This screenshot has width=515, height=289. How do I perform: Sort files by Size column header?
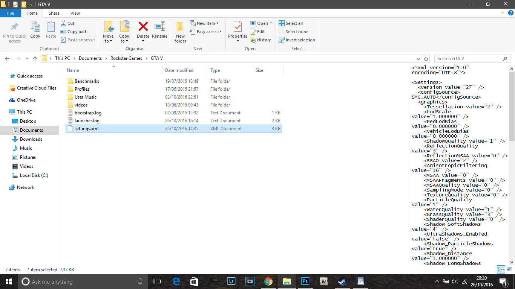point(268,70)
